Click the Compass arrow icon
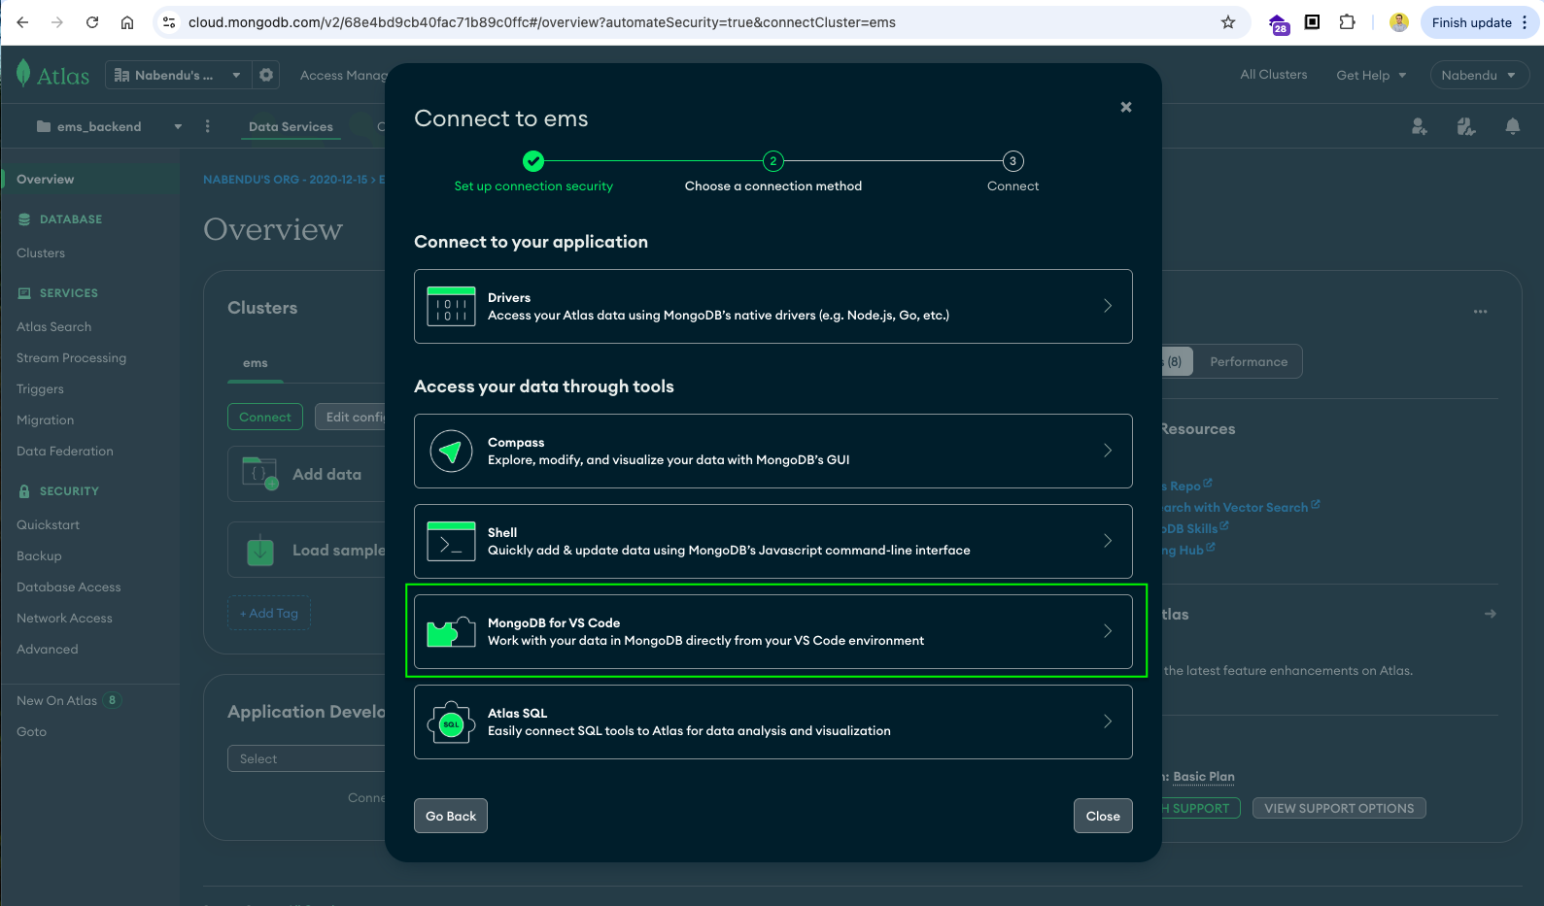The height and width of the screenshot is (906, 1544). 451,451
